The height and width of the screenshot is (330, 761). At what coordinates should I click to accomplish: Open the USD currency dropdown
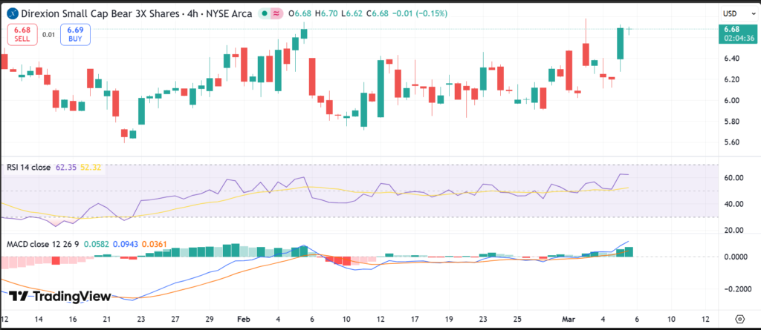pyautogui.click(x=729, y=13)
